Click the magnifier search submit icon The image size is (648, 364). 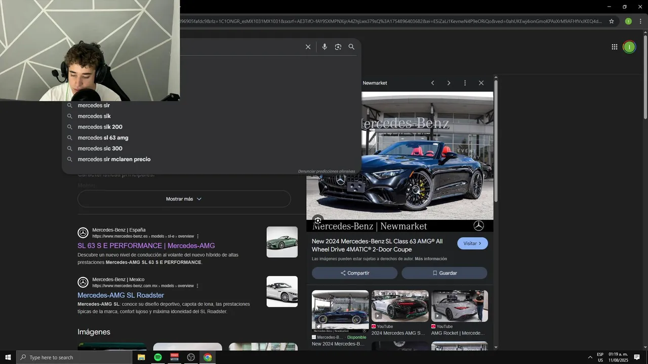[x=351, y=47]
